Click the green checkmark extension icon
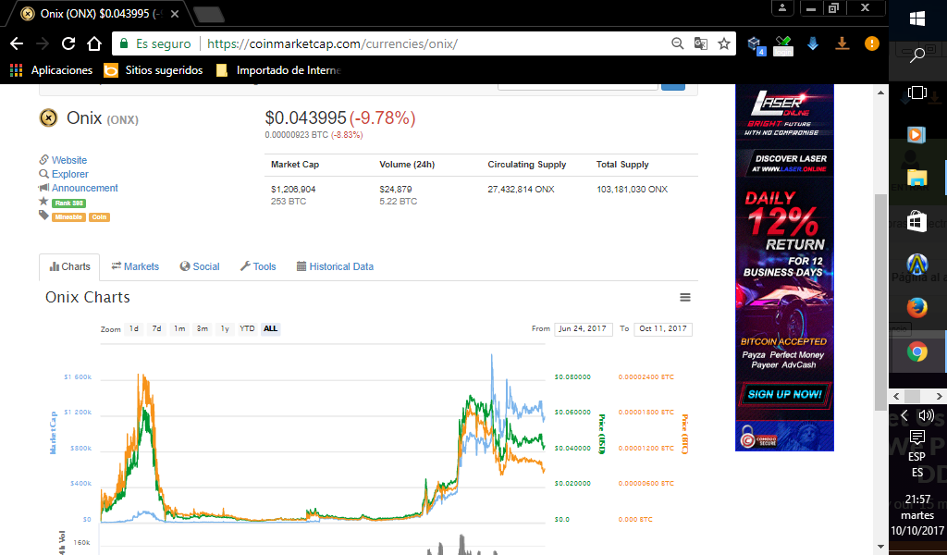947x555 pixels. coord(783,45)
